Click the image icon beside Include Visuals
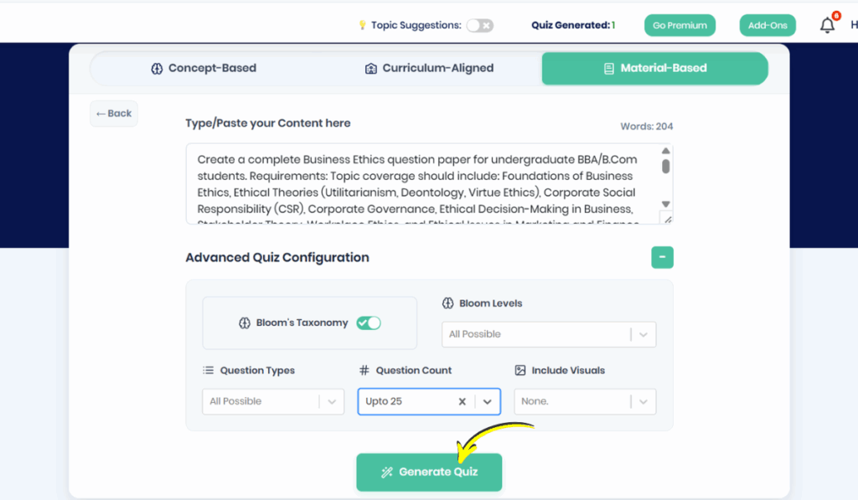This screenshot has width=858, height=500. click(519, 370)
